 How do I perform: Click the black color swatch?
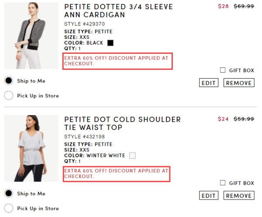click(110, 43)
